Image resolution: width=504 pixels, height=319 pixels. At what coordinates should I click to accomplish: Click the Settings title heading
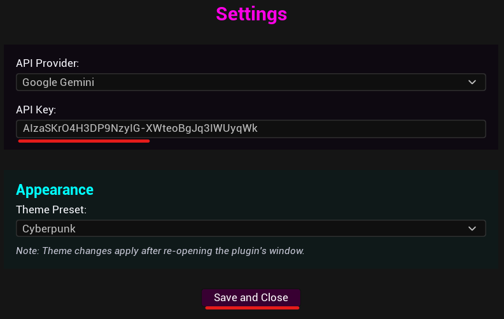pyautogui.click(x=251, y=13)
